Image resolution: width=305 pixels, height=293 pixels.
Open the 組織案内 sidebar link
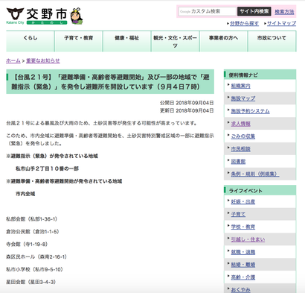click(240, 86)
